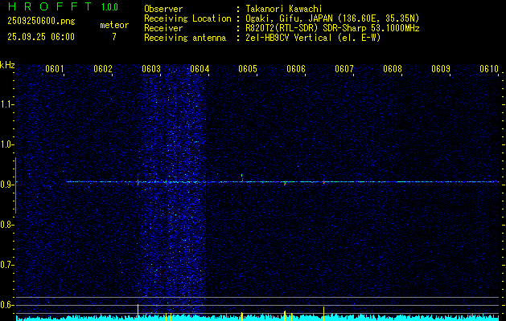The height and width of the screenshot is (321, 506).
Task: Click the 0607 time axis label
Action: pyautogui.click(x=344, y=69)
